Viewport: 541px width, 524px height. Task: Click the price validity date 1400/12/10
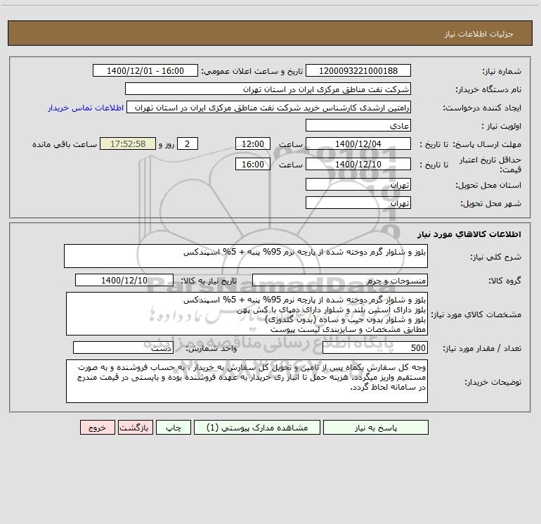click(358, 164)
